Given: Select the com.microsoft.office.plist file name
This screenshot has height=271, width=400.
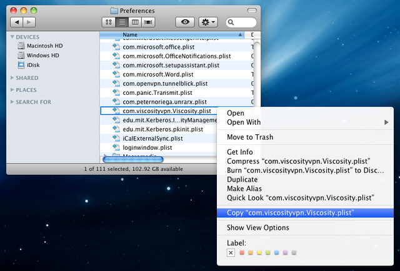Looking at the screenshot, I should [x=158, y=47].
